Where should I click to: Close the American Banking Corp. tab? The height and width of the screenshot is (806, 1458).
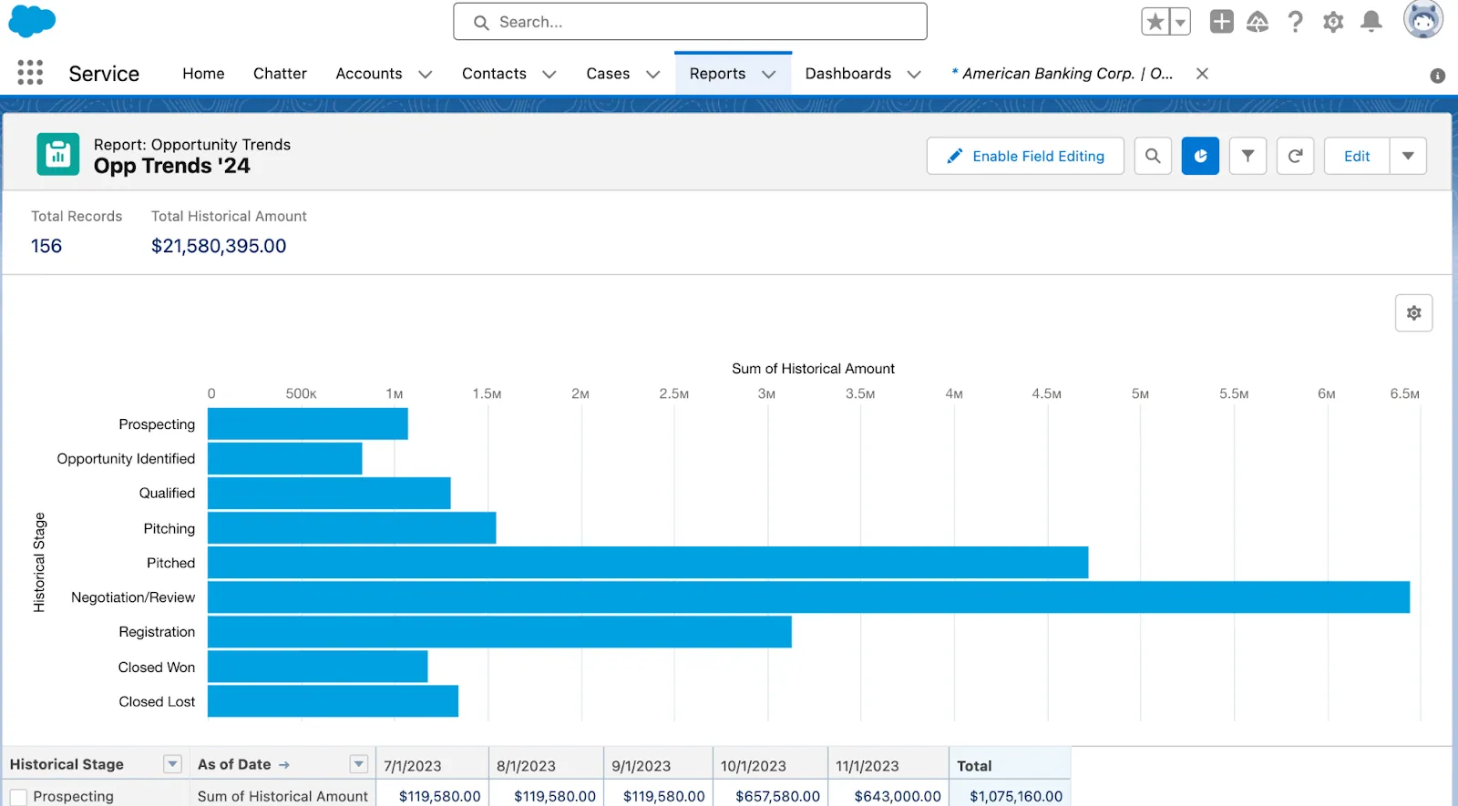click(1202, 74)
